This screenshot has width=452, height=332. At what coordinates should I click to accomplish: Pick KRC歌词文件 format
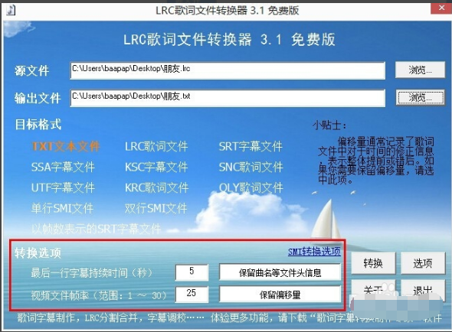[157, 187]
